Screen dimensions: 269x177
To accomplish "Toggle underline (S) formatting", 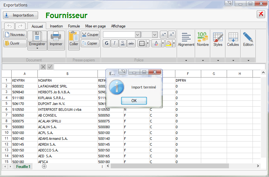I will (x=123, y=43).
